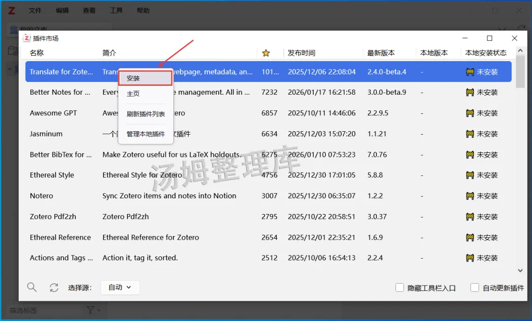This screenshot has height=321, width=532.
Task: Click the 未安装 status icon for Ethereal Reference
Action: [470, 237]
